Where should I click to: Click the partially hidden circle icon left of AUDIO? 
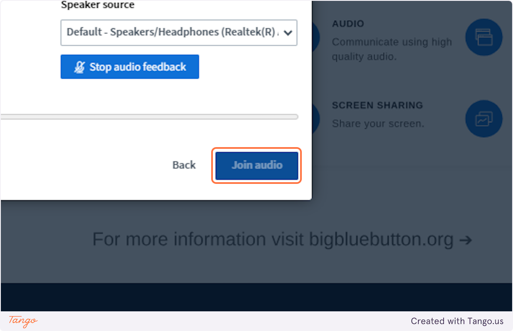click(316, 37)
